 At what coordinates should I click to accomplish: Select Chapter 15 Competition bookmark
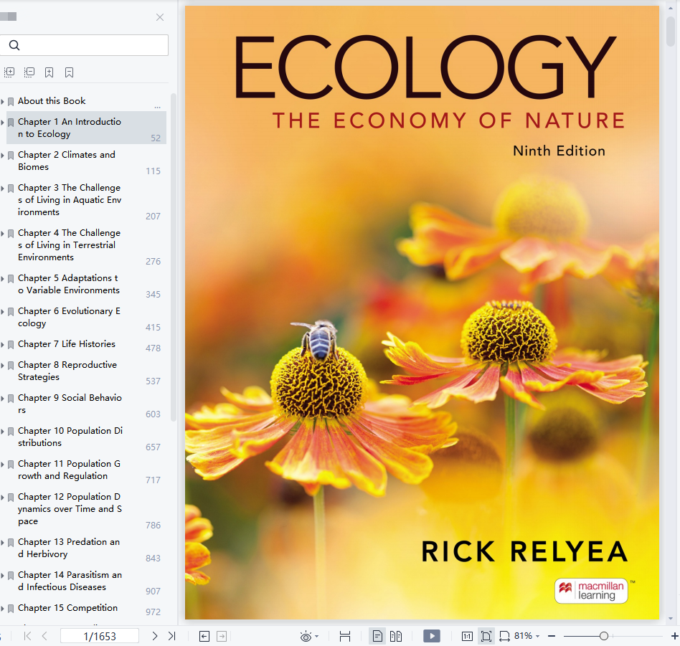click(67, 608)
